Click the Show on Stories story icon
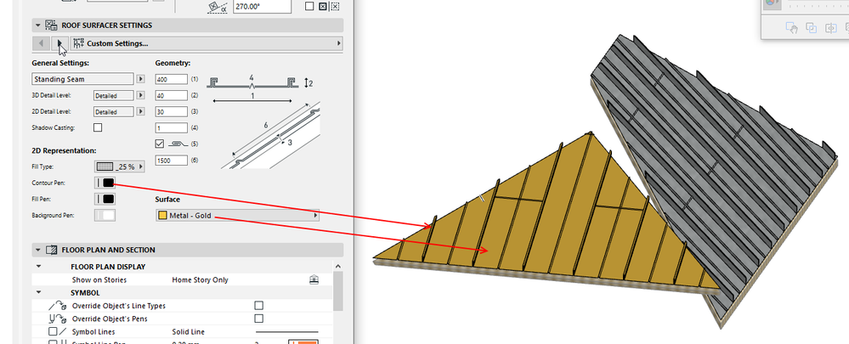849x344 pixels. [314, 279]
